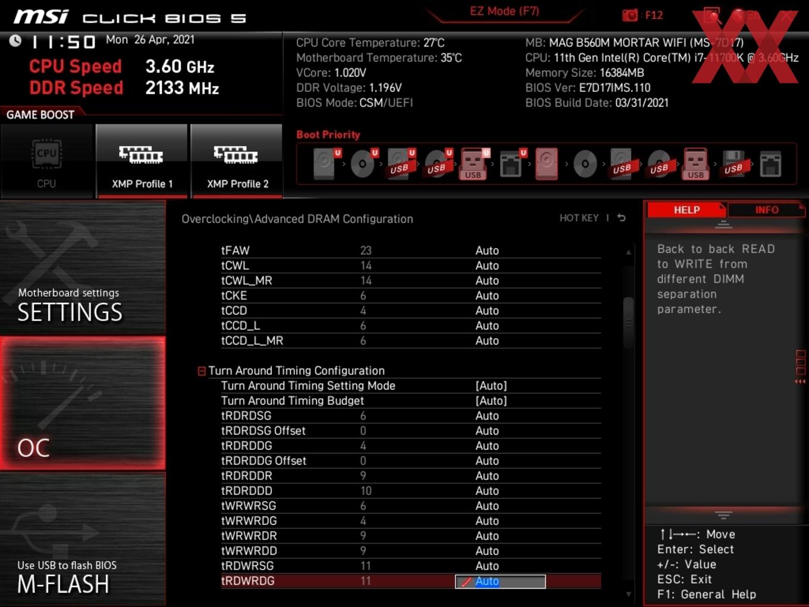Click the DDR Speed 2133 MHz readout
The height and width of the screenshot is (607, 809).
click(124, 87)
